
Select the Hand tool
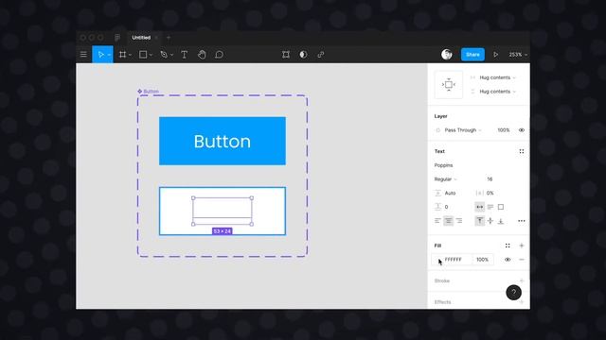[x=202, y=55]
